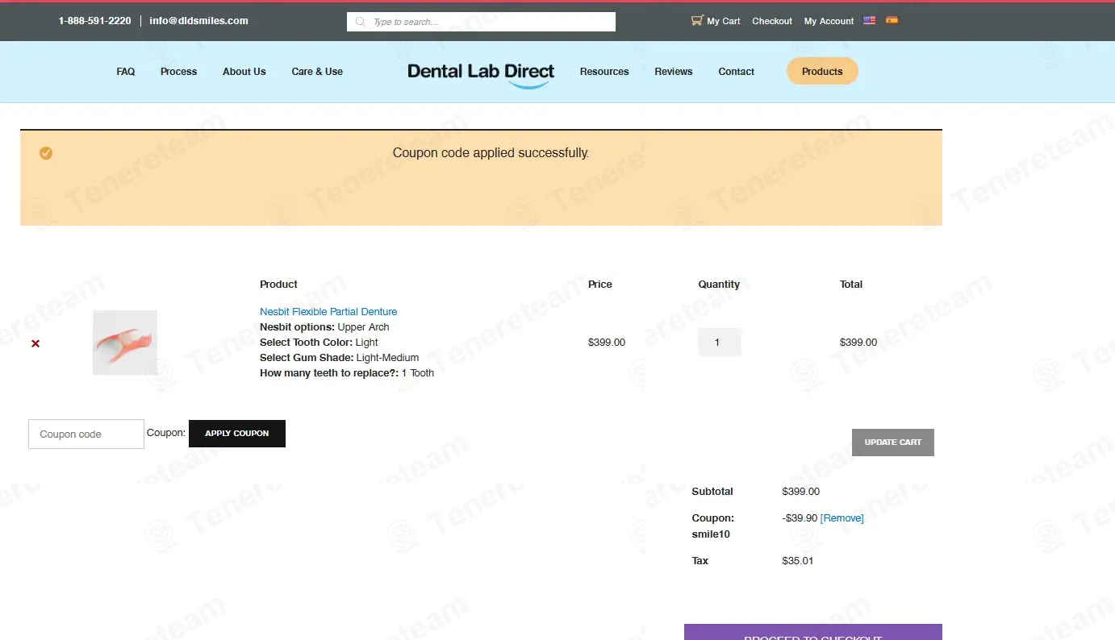This screenshot has height=640, width=1115.
Task: Open the FAQ menu item
Action: click(126, 72)
